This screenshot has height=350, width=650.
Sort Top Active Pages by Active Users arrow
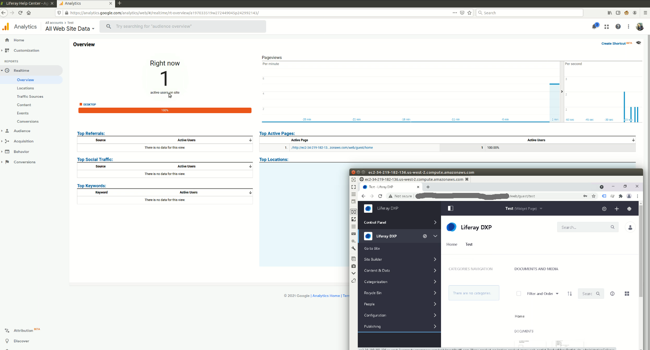(633, 140)
